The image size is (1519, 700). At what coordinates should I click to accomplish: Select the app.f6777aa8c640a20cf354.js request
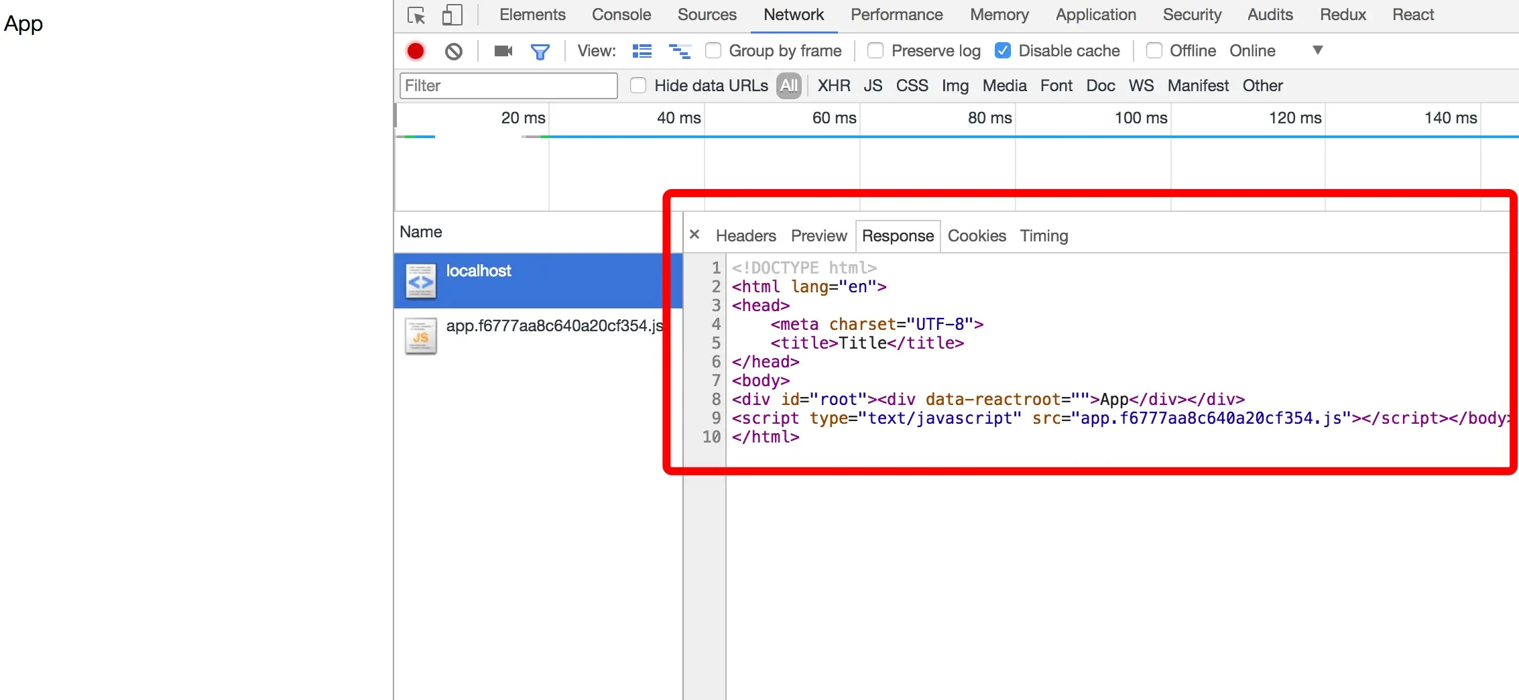tap(538, 336)
